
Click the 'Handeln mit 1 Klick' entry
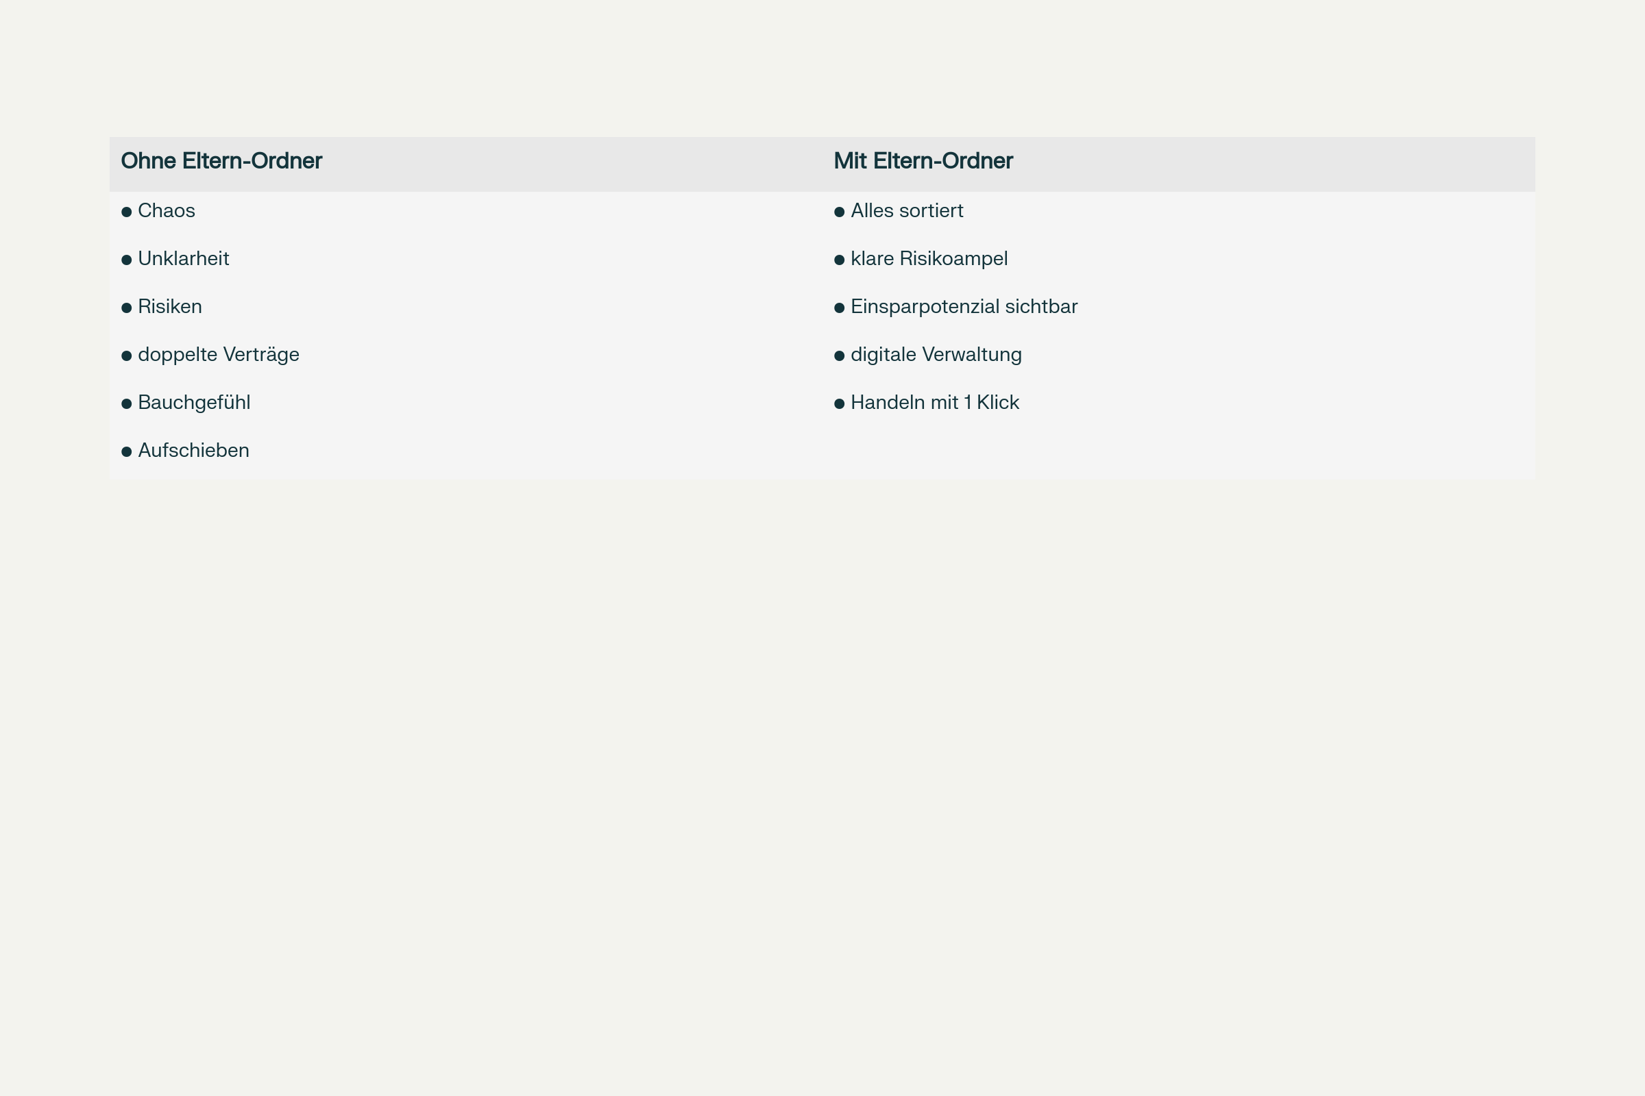934,403
